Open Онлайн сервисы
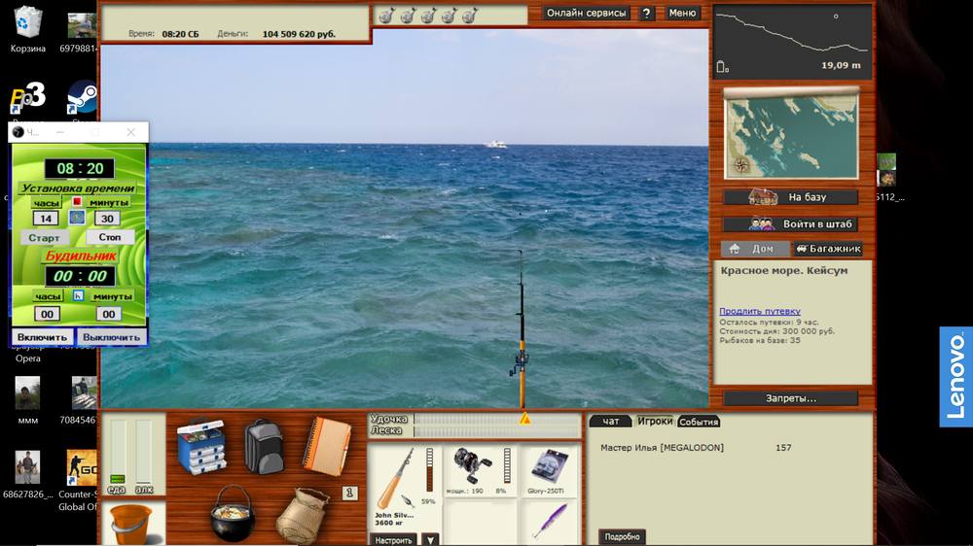The height and width of the screenshot is (546, 973). point(587,13)
